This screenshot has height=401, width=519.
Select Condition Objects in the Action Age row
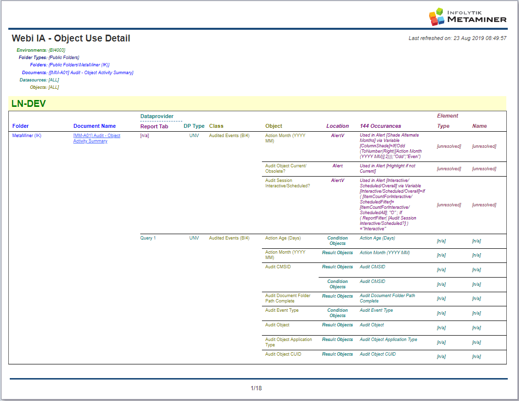point(338,241)
